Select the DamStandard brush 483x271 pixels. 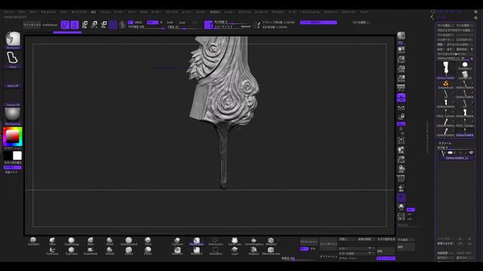129,241
